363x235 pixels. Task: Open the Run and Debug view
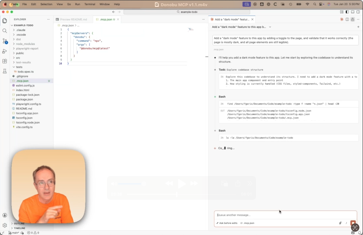5,51
